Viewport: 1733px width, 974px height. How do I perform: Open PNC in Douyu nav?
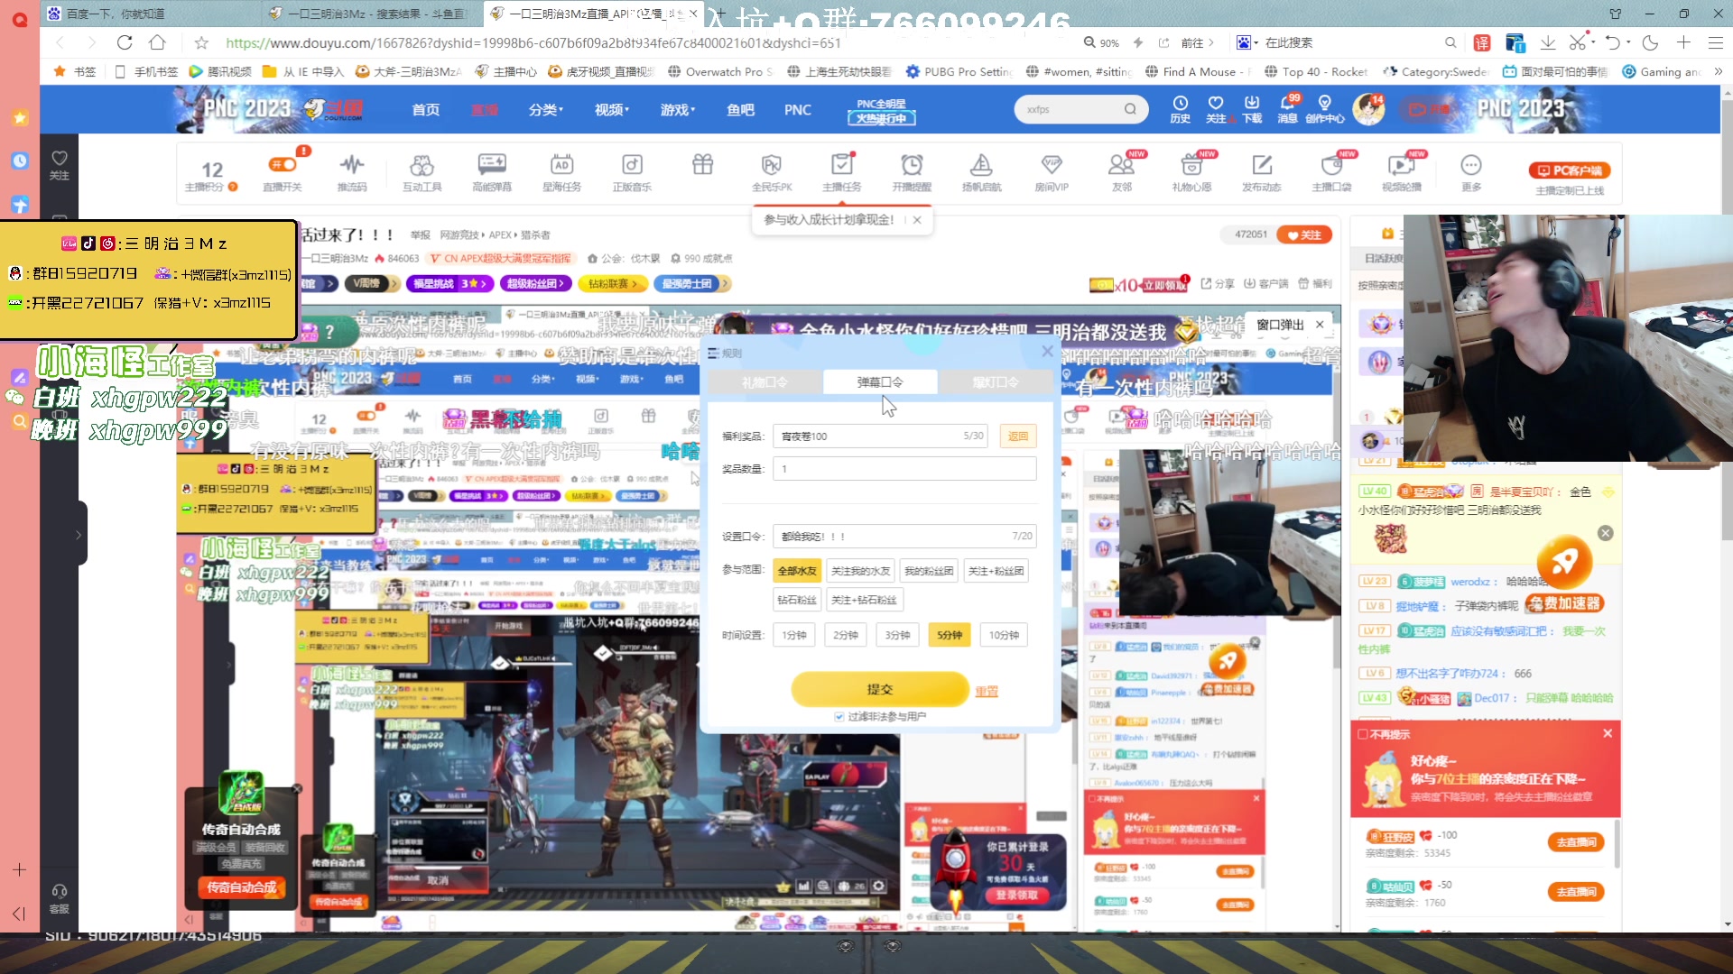click(797, 109)
